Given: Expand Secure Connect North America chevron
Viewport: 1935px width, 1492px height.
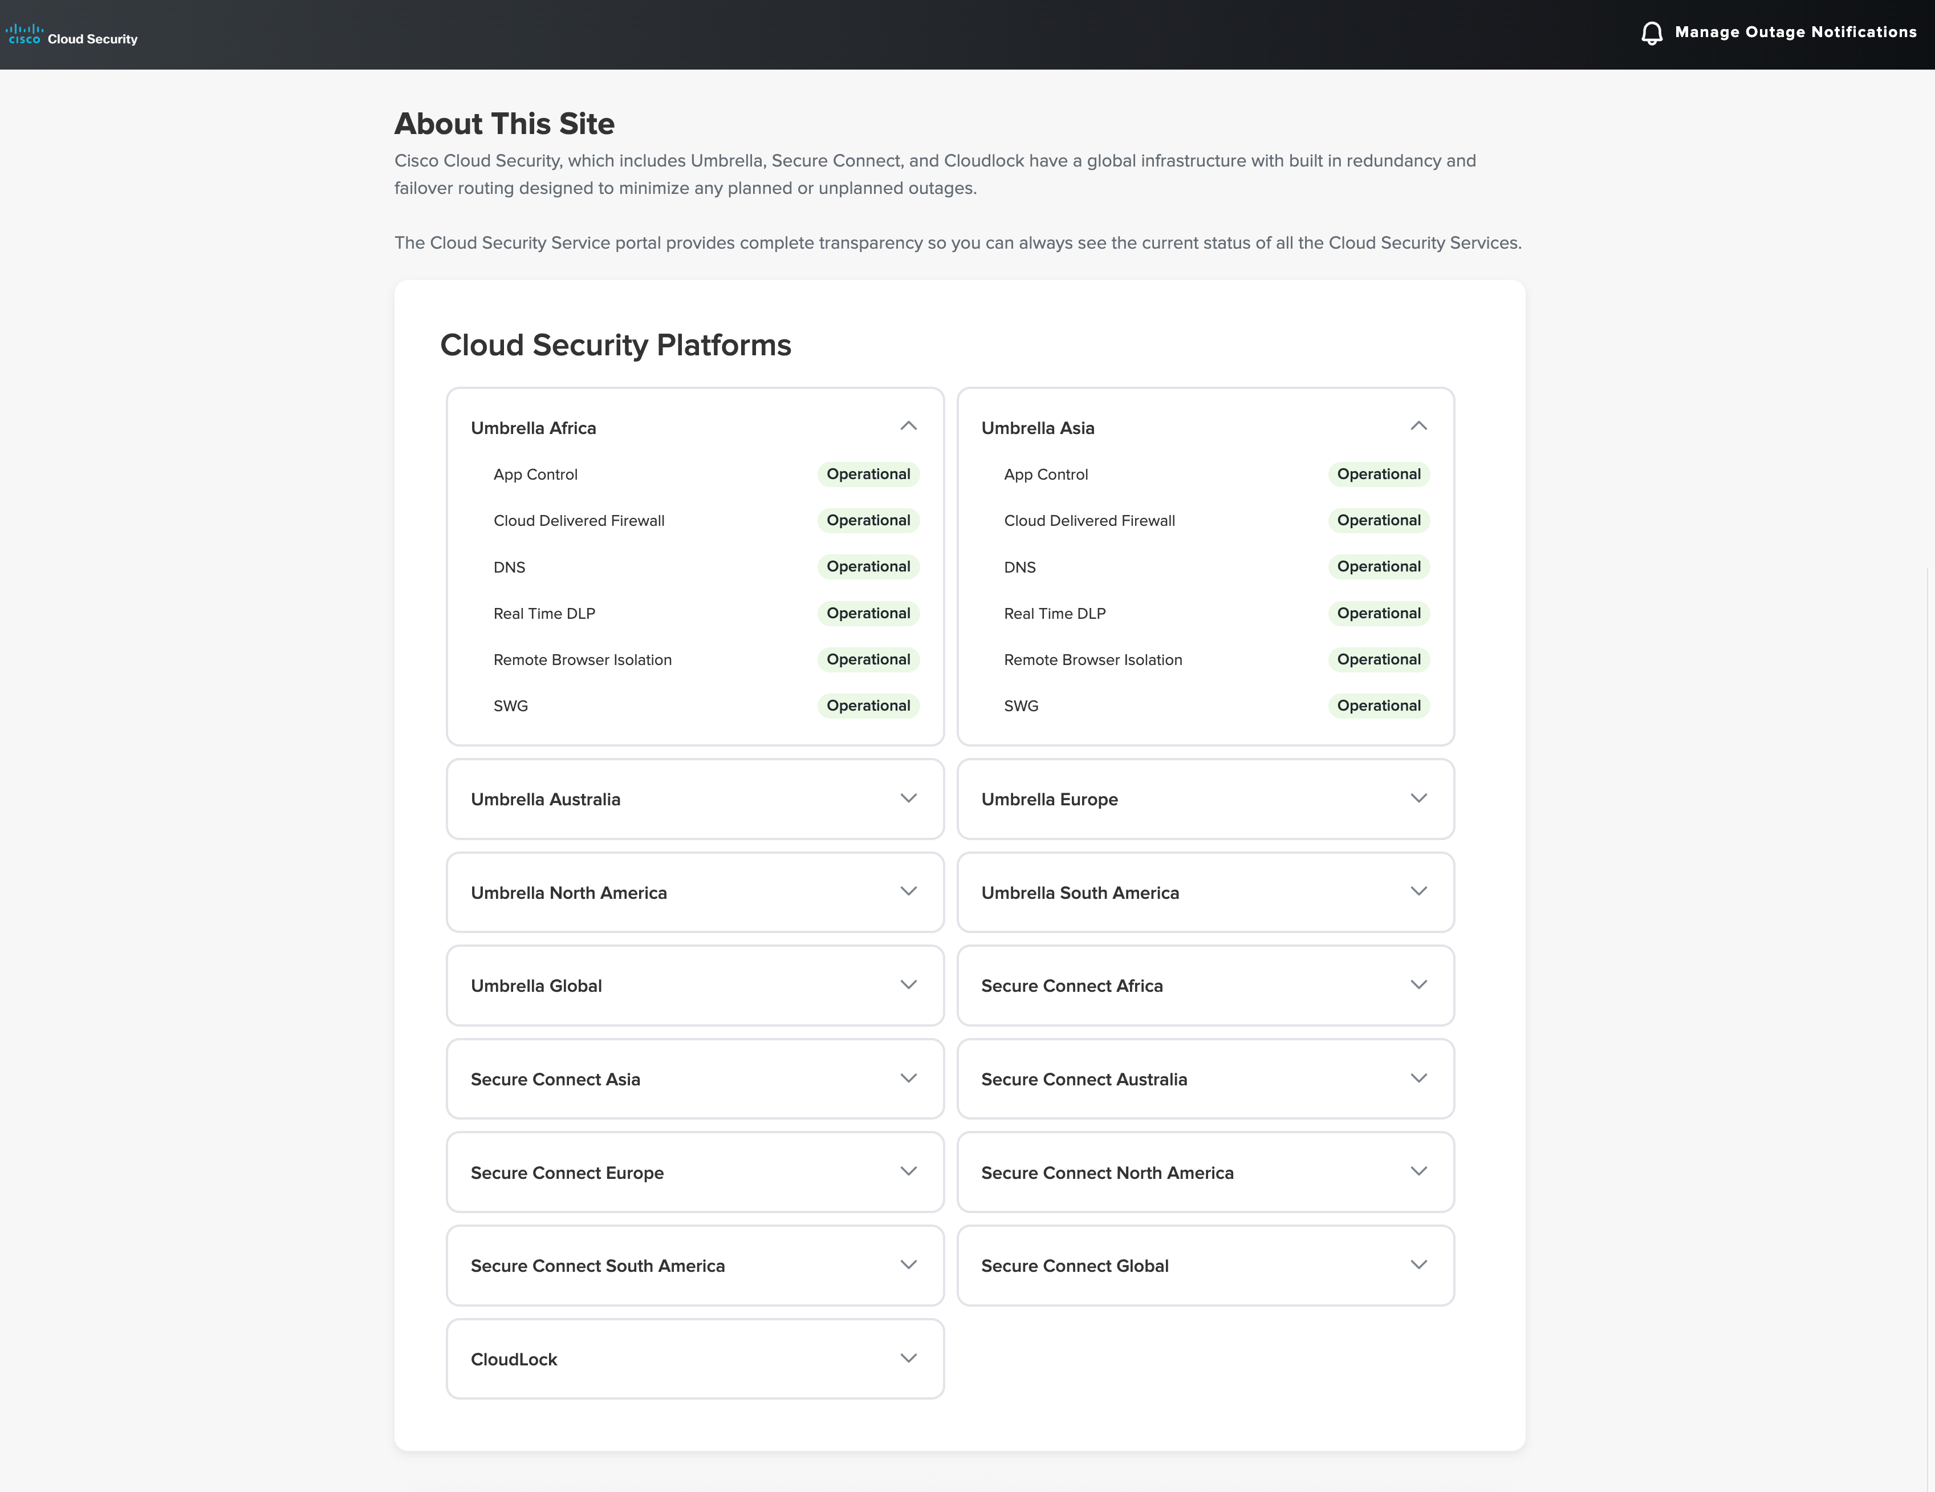Looking at the screenshot, I should pyautogui.click(x=1418, y=1171).
